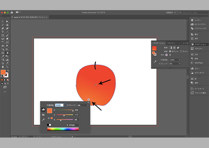Open レイヤー (Layers) panel icon
The width and height of the screenshot is (209, 148).
point(192,20)
